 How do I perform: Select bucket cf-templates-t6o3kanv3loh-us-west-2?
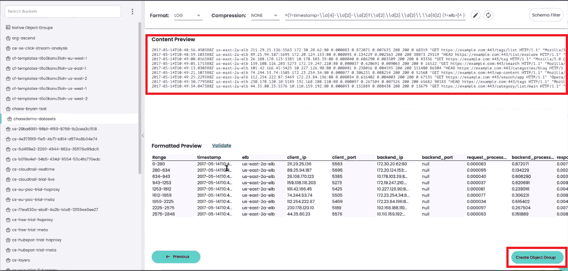(50, 98)
